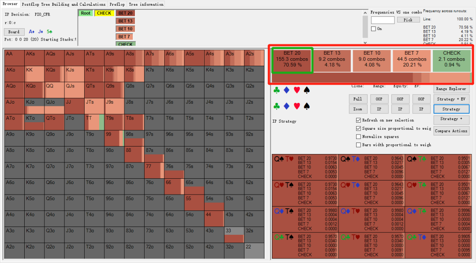Click the JTs cell in hand matrix
Screen dimensions: 476x263
tap(94, 106)
